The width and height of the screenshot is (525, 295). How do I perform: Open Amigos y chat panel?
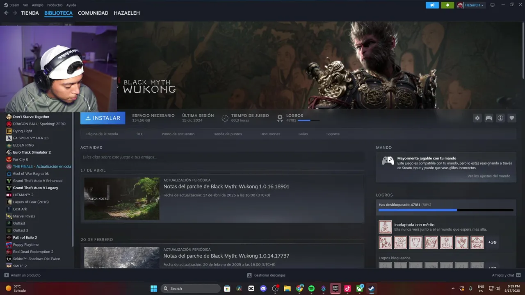[506, 275]
